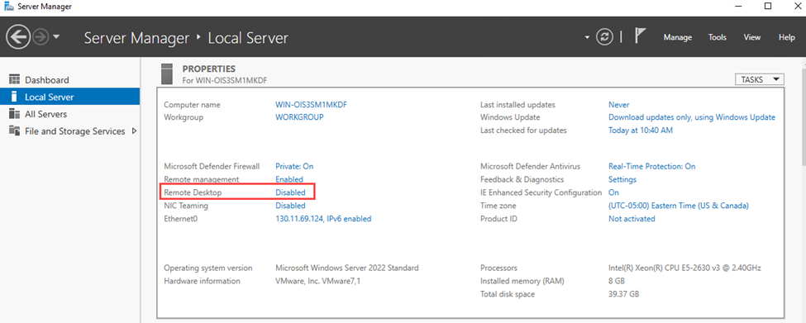
Task: Open the TASKS dropdown
Action: [761, 79]
